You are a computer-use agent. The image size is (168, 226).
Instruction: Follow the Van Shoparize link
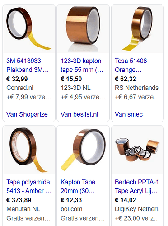coord(27,114)
